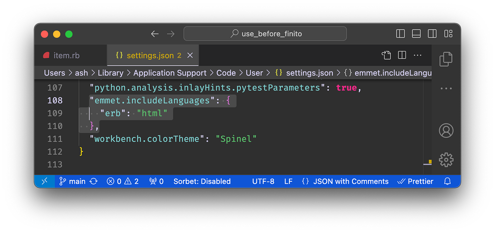Click the errors and warnings status indicator
The image size is (495, 233).
(x=122, y=181)
